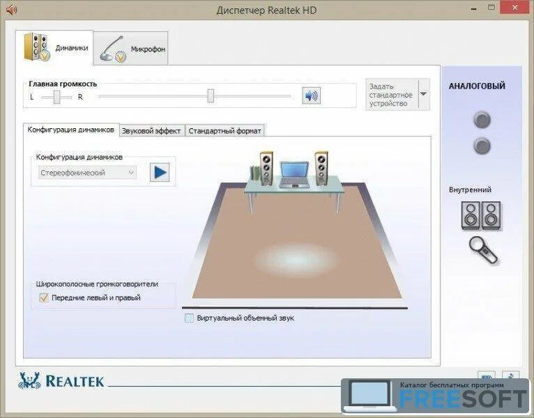Mute the main volume speaker button
This screenshot has height=418, width=534.
click(311, 95)
